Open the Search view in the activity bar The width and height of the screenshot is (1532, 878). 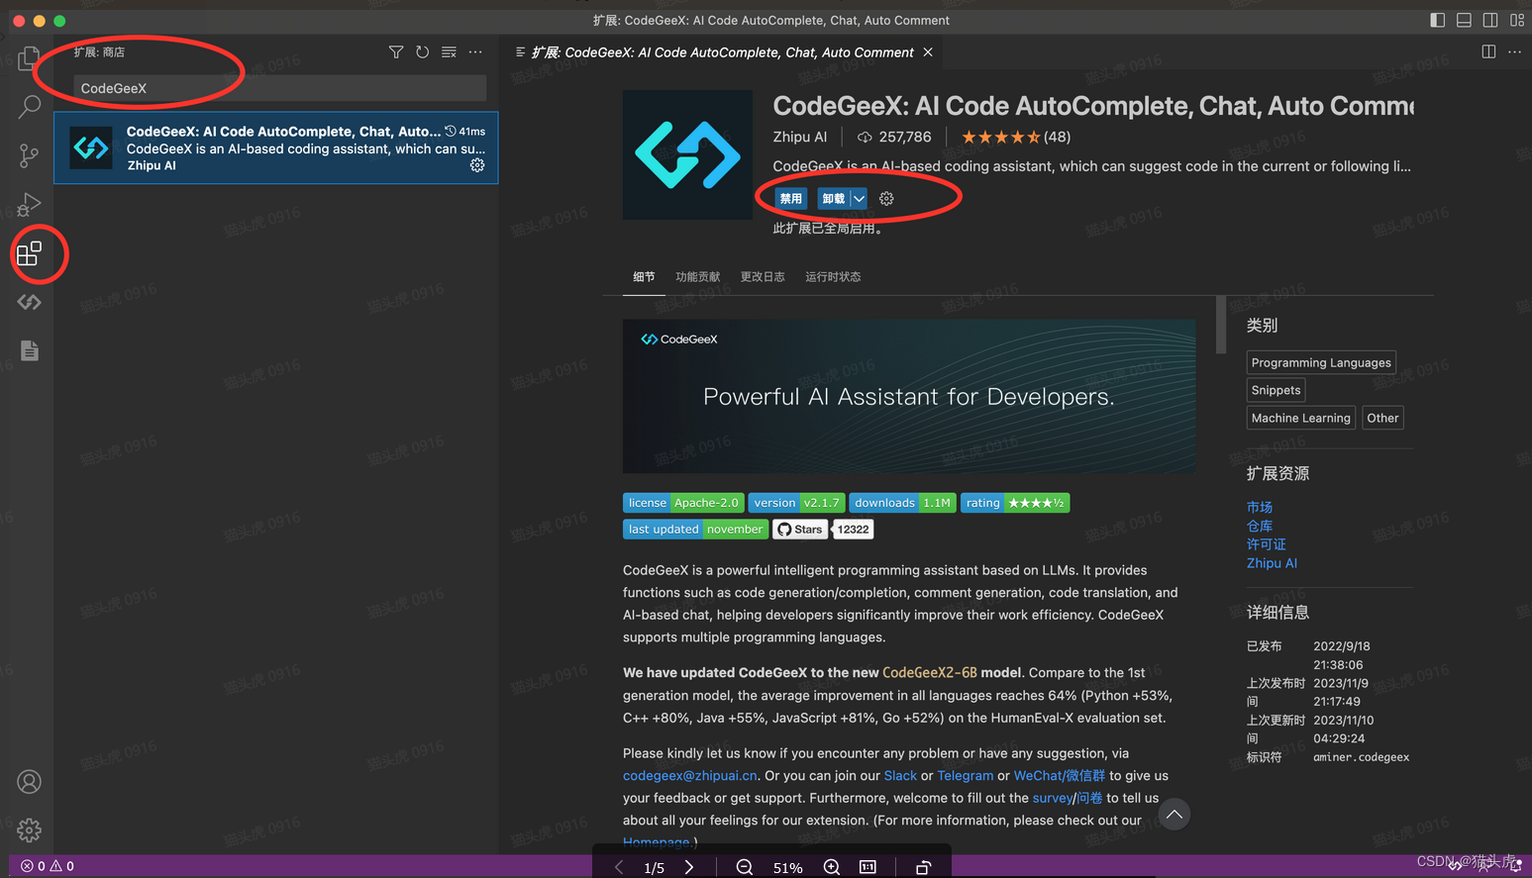[x=29, y=106]
